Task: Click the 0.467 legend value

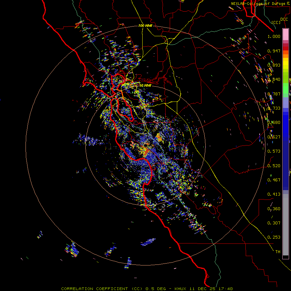Action: click(x=274, y=180)
